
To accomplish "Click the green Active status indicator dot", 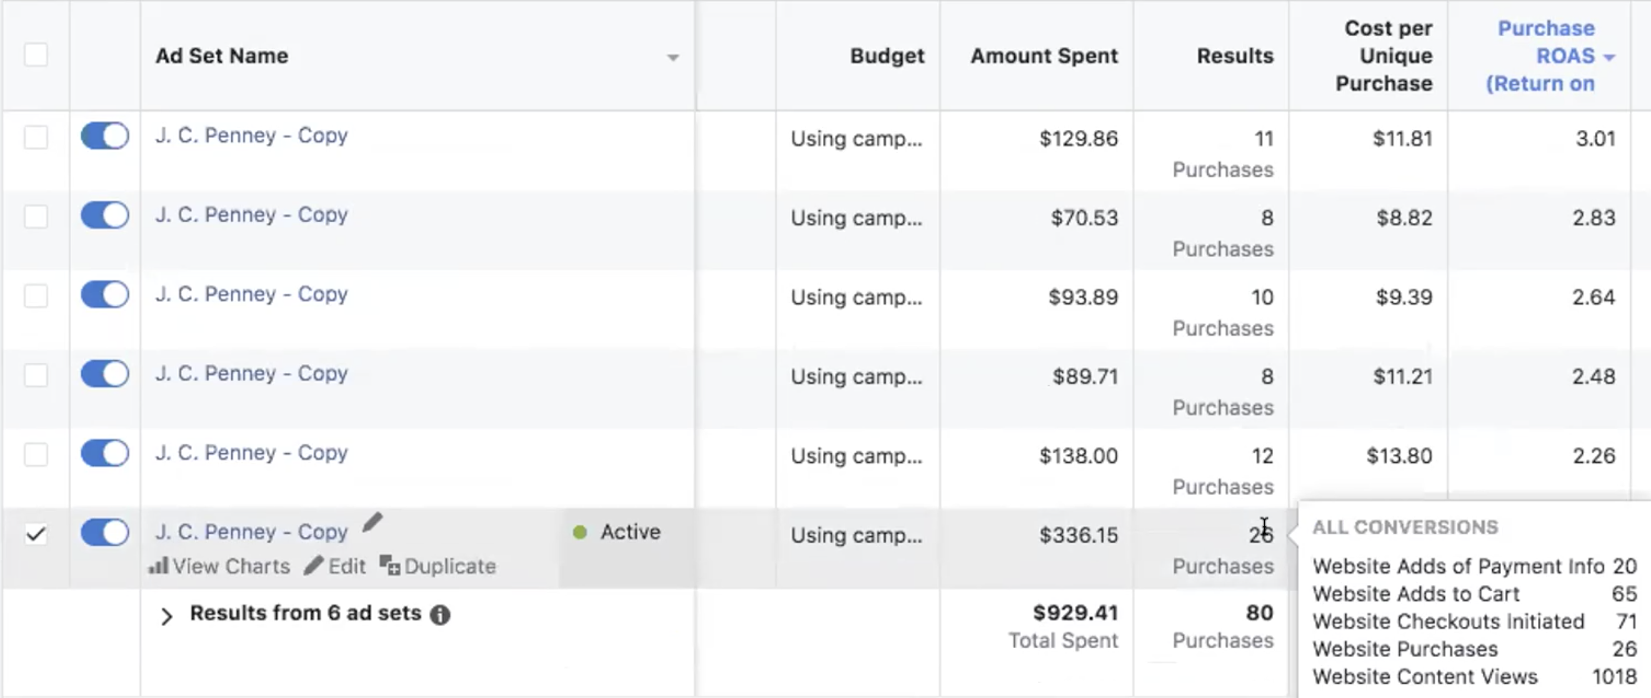I will 581,532.
